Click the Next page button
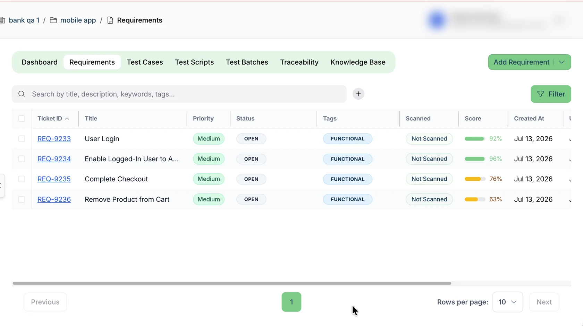The width and height of the screenshot is (583, 326). (x=544, y=302)
